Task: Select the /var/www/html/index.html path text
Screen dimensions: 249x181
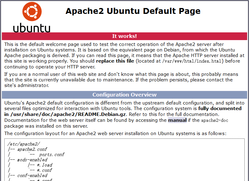Action: click(x=192, y=61)
